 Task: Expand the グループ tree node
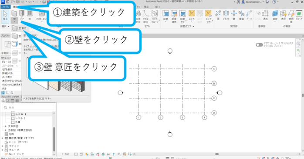2,150
